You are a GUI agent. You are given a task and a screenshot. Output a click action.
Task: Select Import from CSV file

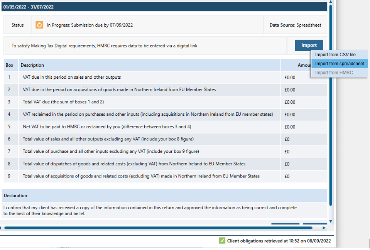335,55
